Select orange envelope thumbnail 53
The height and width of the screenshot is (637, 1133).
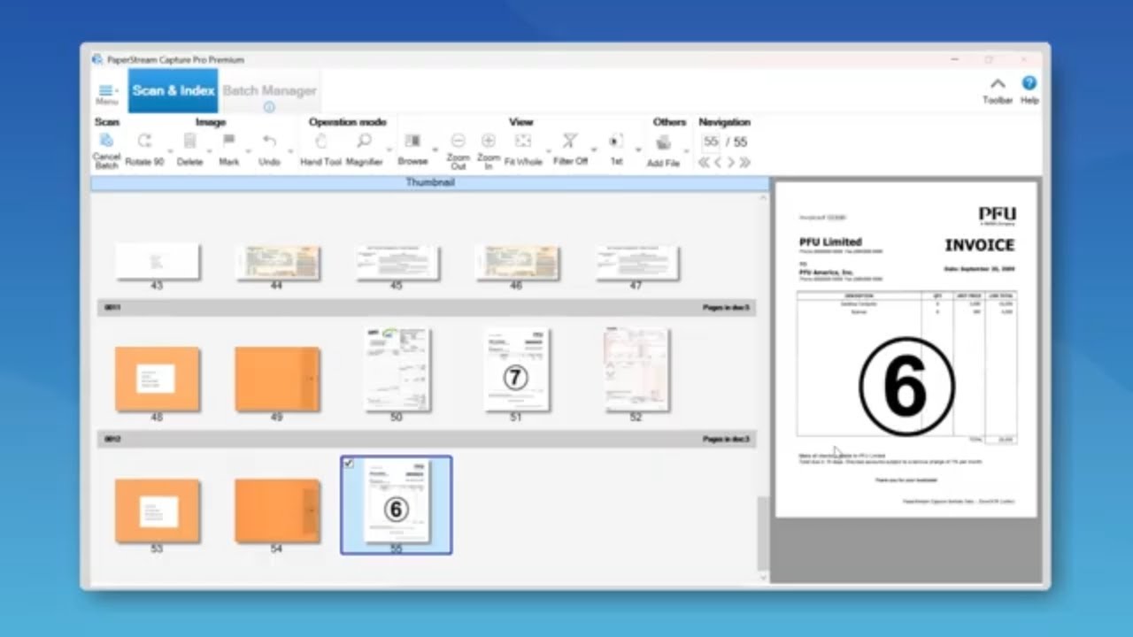158,510
